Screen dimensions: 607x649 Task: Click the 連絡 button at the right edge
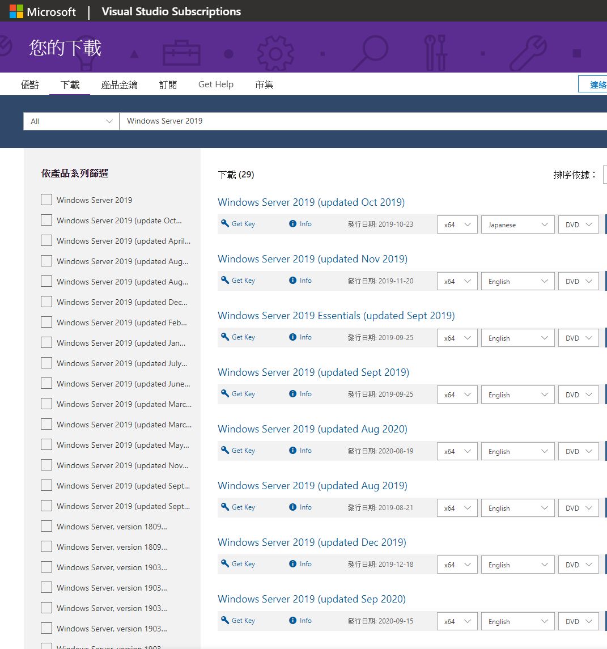tap(593, 84)
